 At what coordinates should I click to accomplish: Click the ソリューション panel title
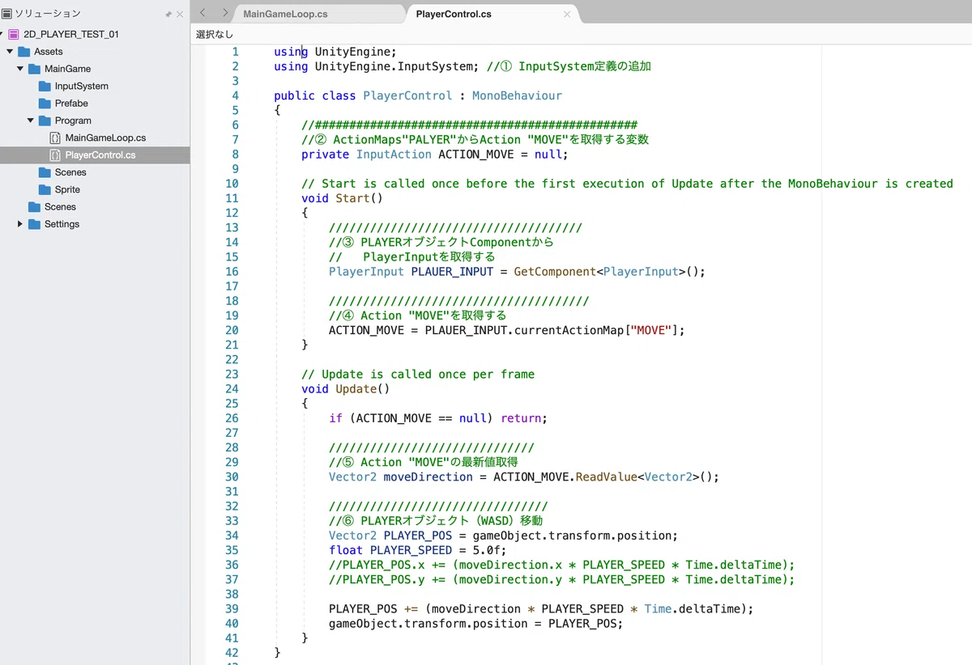point(48,14)
